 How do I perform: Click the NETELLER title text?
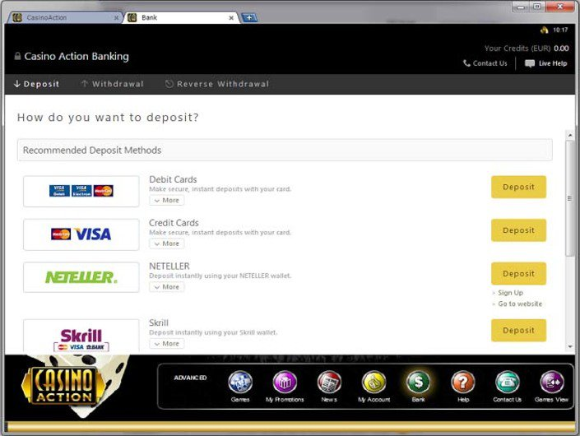click(169, 266)
